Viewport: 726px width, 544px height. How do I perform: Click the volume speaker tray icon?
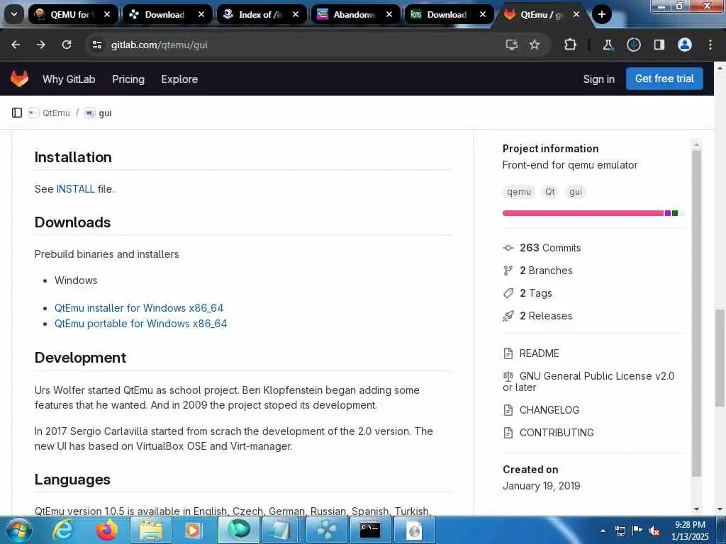point(654,531)
